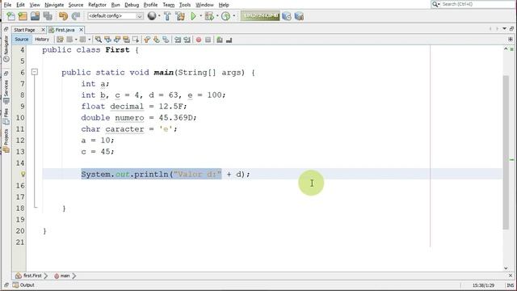517x291 pixels.
Task: Open the Refactor menu
Action: tap(97, 5)
